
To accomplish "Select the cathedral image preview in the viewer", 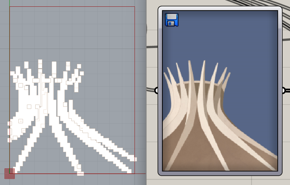I will point(220,91).
